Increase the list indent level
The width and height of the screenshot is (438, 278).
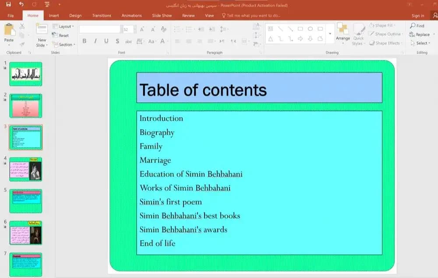click(212, 29)
